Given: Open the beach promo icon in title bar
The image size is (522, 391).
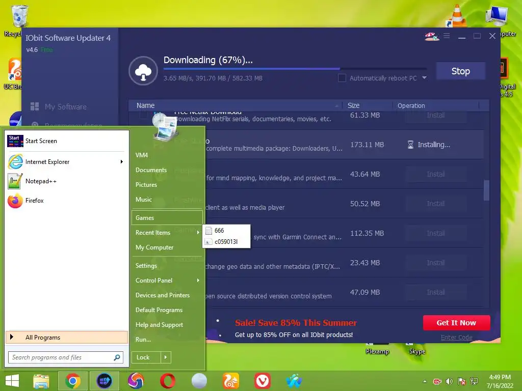Looking at the screenshot, I should click(432, 36).
